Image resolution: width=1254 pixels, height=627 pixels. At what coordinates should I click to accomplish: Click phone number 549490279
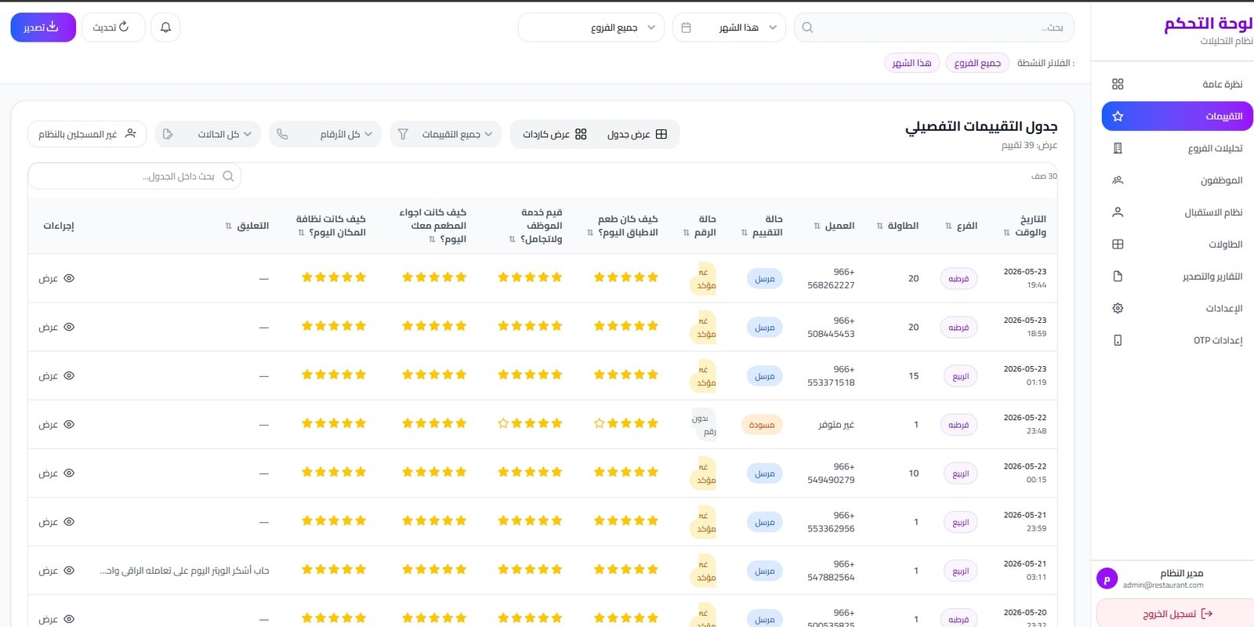[x=831, y=480]
